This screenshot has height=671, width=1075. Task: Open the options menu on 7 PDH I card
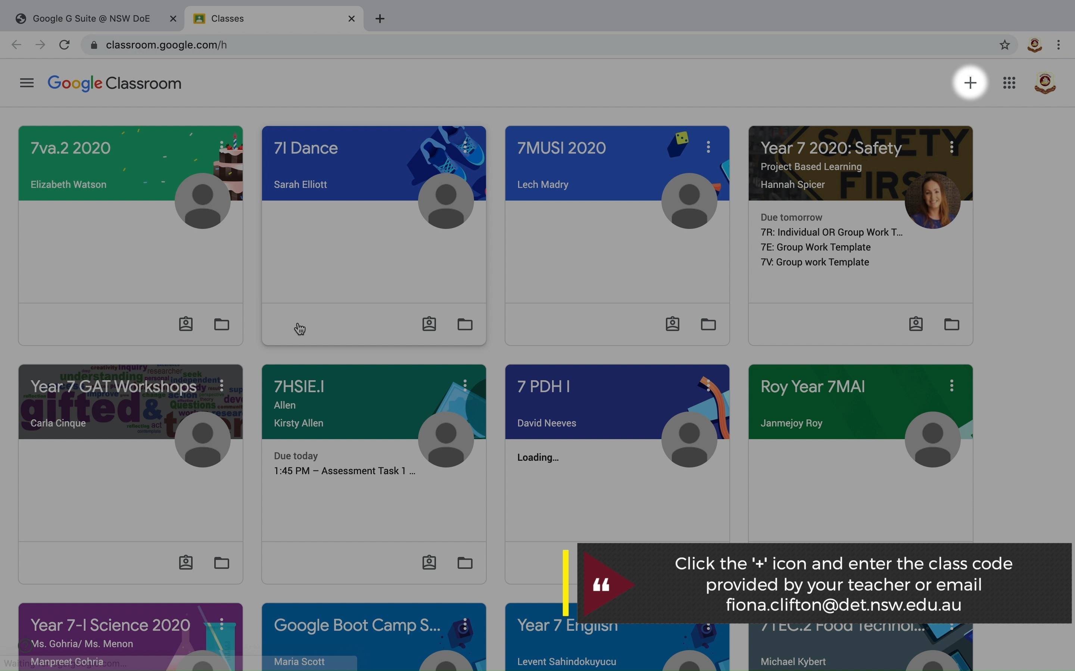(708, 385)
